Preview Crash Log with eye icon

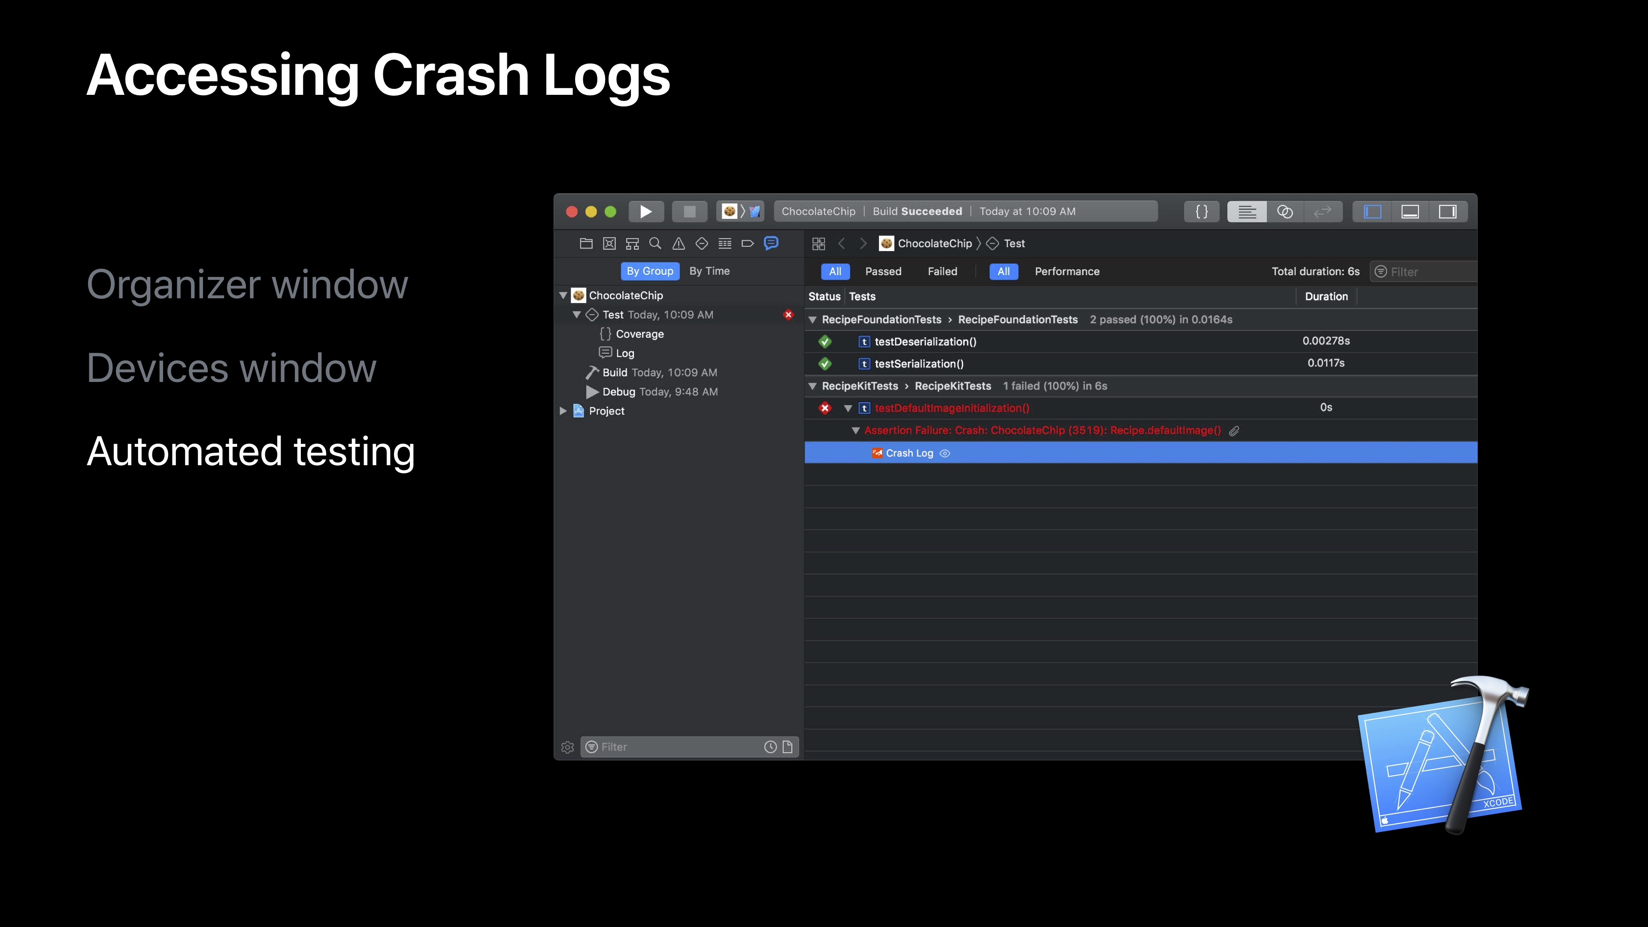tap(945, 454)
